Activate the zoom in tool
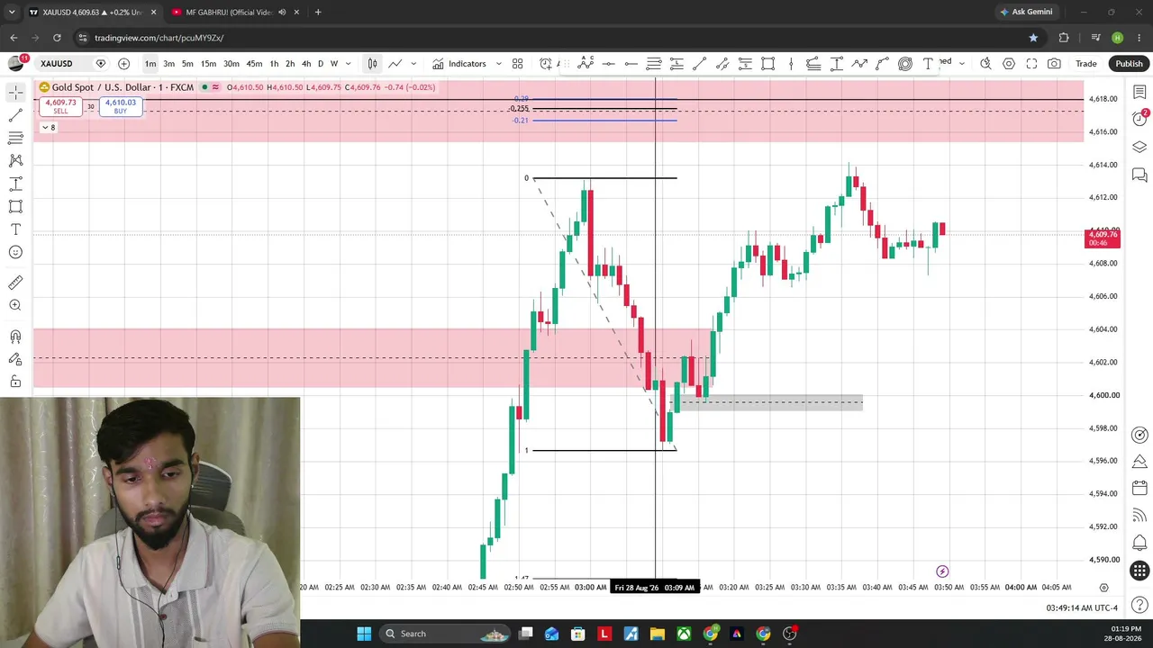This screenshot has width=1153, height=648. click(15, 305)
